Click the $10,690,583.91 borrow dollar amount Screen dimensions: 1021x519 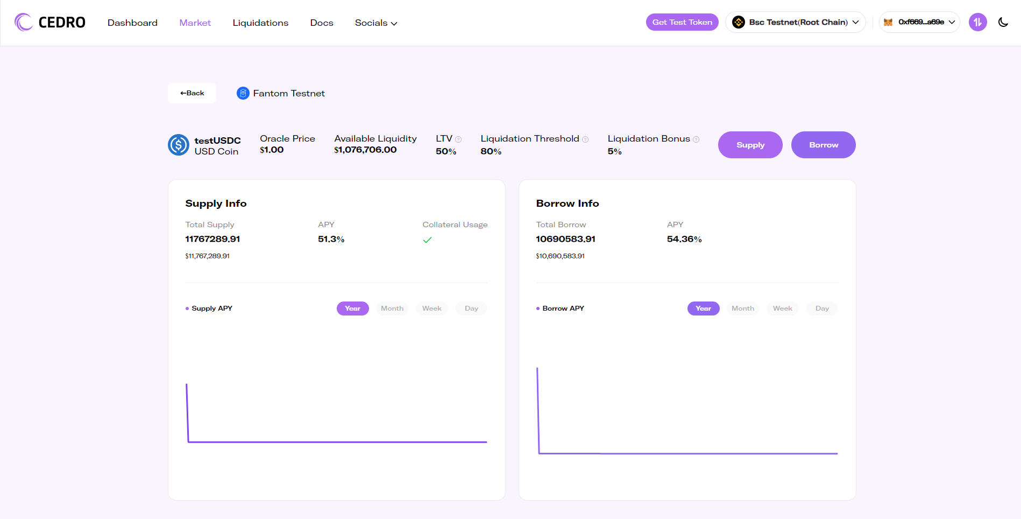coord(560,256)
